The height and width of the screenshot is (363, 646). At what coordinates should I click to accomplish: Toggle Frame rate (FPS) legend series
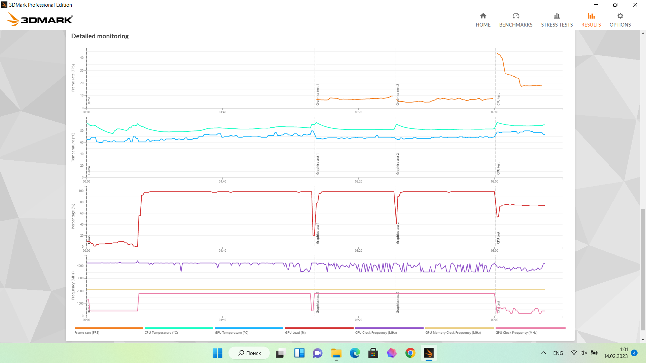pos(87,332)
